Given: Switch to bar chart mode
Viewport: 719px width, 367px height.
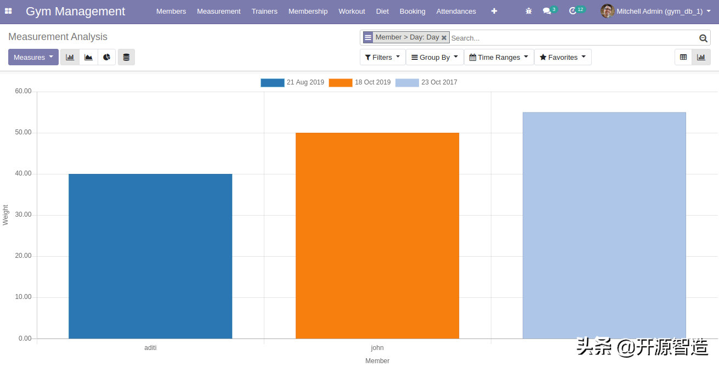Looking at the screenshot, I should [x=70, y=57].
